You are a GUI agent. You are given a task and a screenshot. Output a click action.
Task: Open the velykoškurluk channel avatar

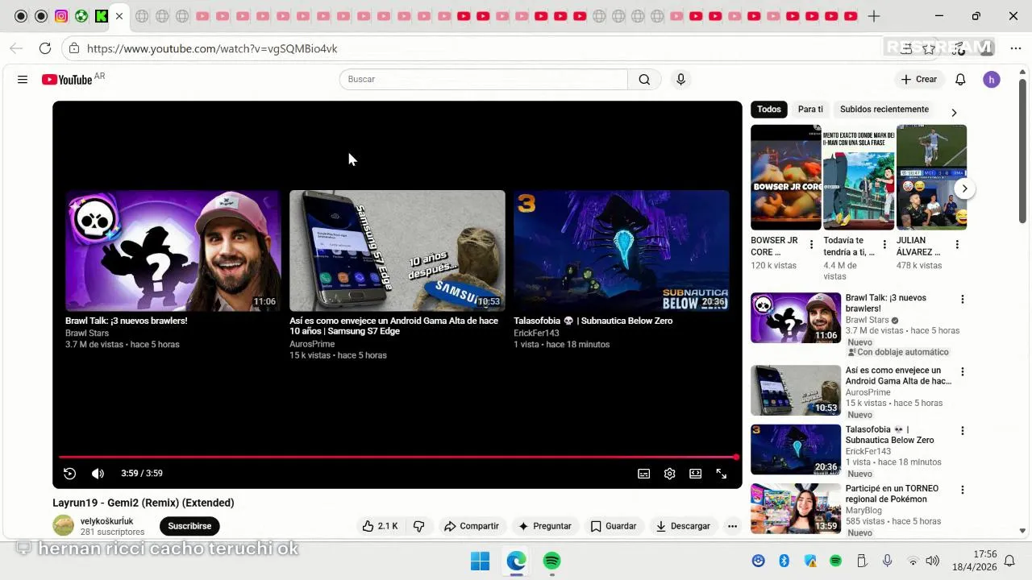coord(63,526)
